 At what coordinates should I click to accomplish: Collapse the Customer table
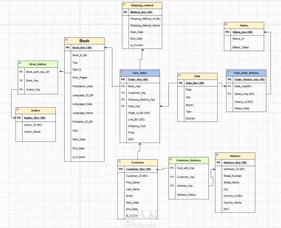(119, 161)
